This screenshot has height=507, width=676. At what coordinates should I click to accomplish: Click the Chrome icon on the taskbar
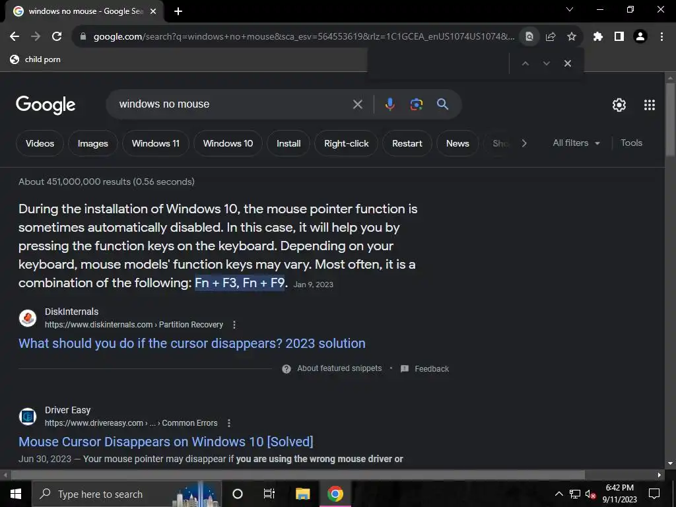click(x=335, y=494)
